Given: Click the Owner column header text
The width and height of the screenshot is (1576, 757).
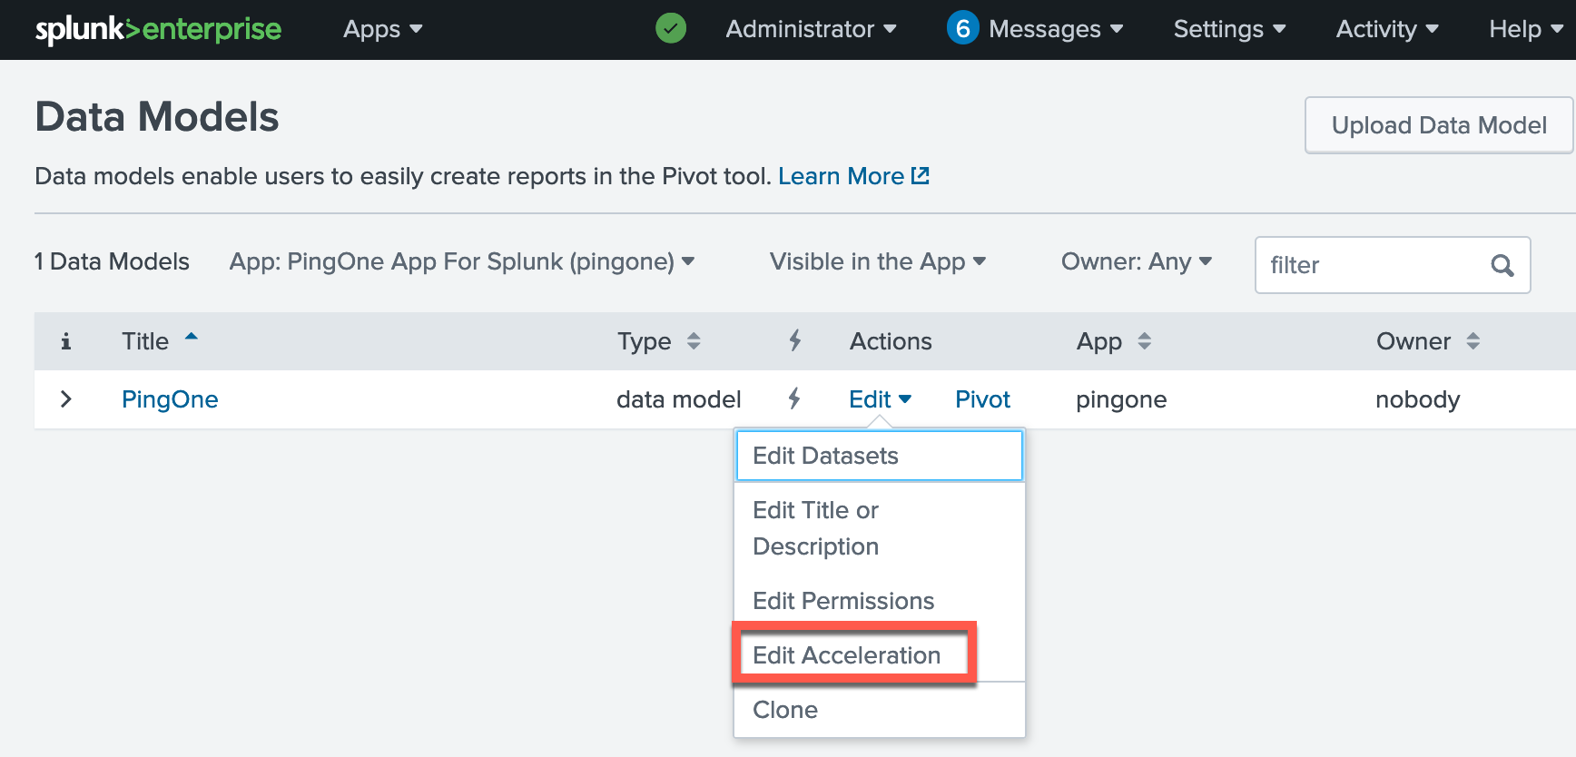Looking at the screenshot, I should (1413, 341).
